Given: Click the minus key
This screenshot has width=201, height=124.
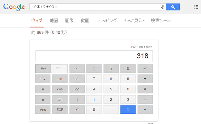Looking at the screenshot, I should click(x=145, y=99).
